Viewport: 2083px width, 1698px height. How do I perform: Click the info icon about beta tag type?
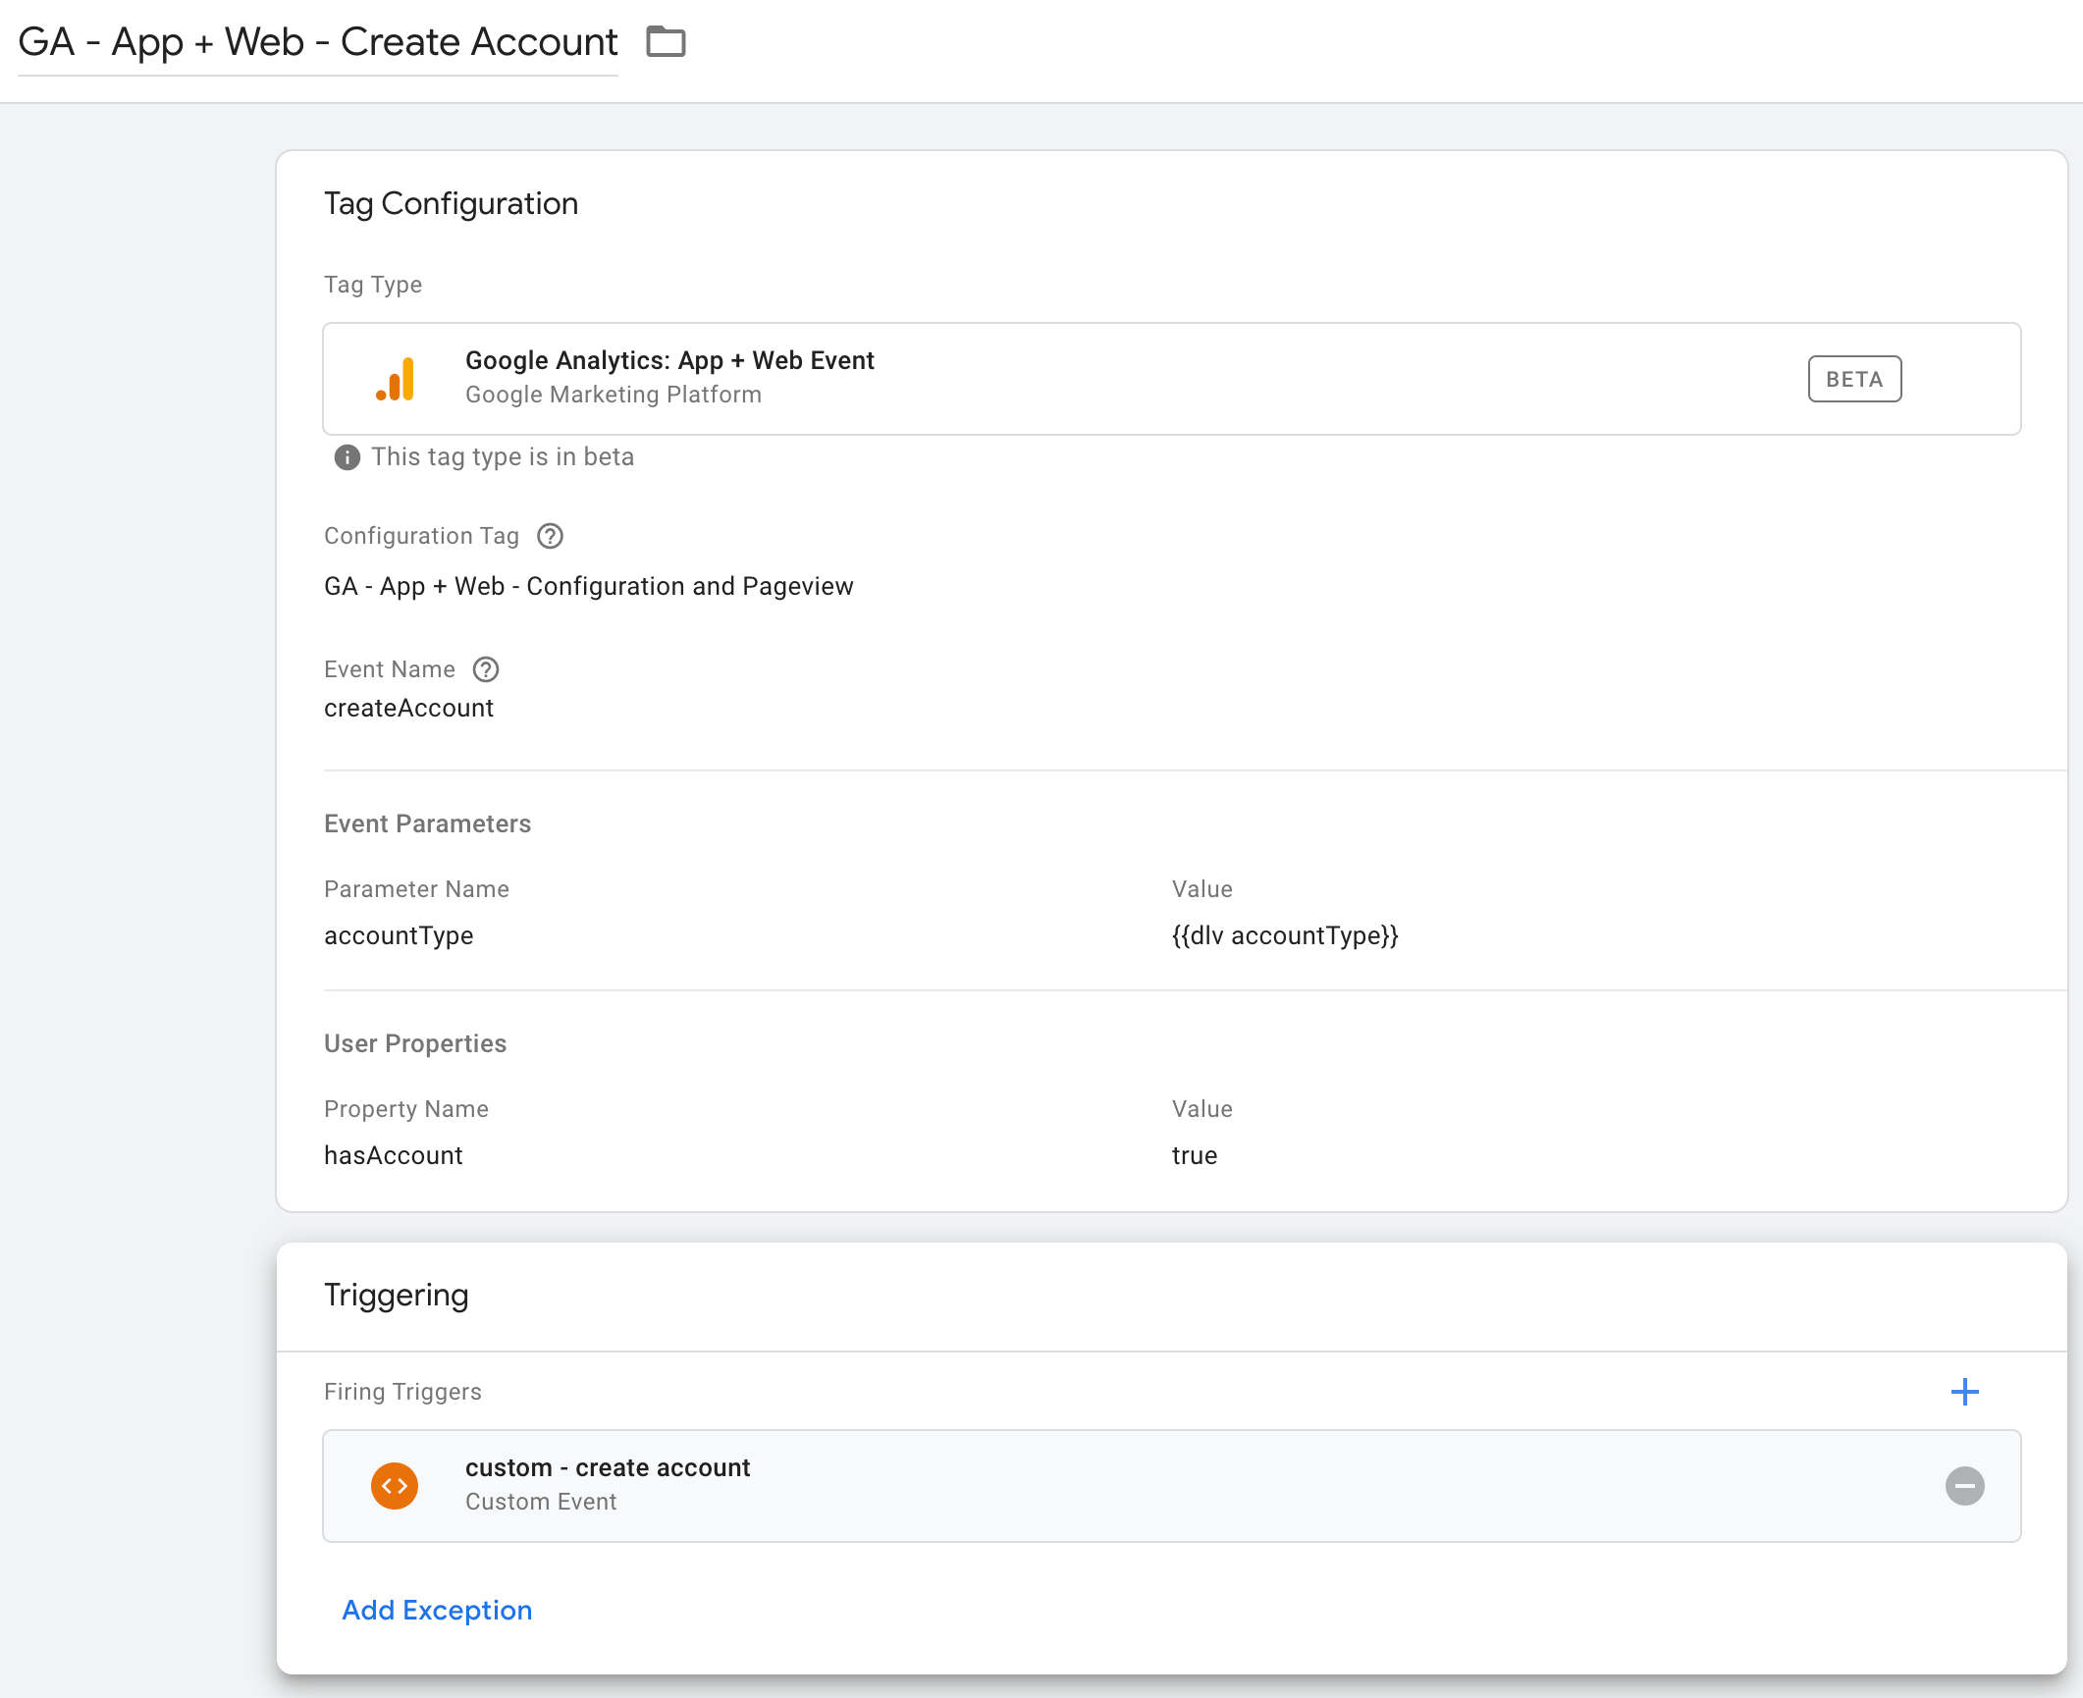click(x=347, y=457)
